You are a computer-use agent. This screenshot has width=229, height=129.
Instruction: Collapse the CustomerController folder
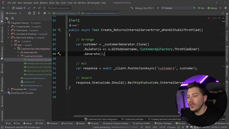point(18,56)
